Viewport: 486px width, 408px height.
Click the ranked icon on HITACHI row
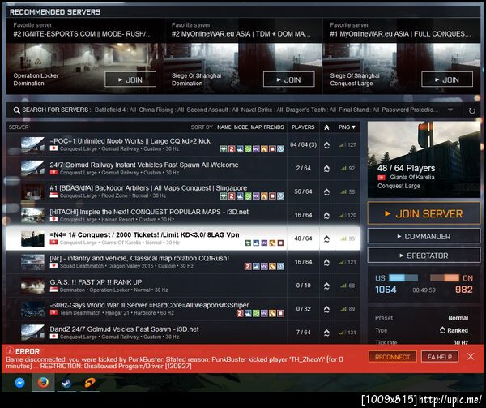coord(326,215)
